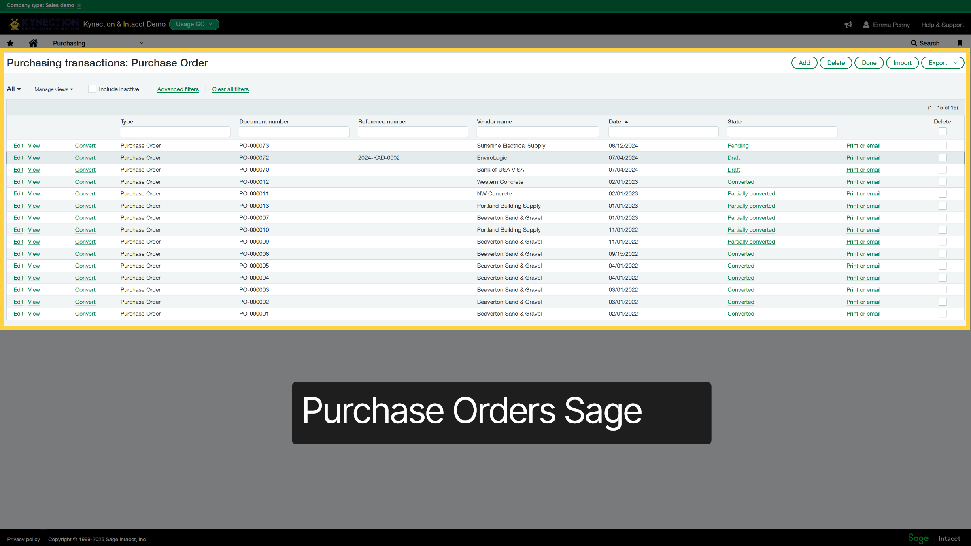971x546 pixels.
Task: Click date 09/15/2022 cell
Action: [623, 254]
